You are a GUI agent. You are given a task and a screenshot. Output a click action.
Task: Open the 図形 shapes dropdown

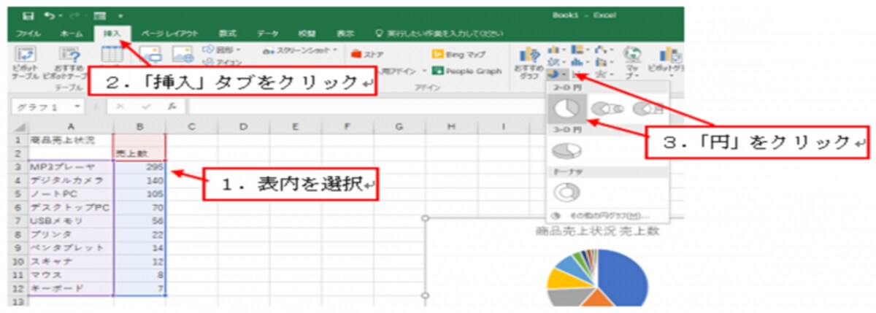[x=221, y=50]
